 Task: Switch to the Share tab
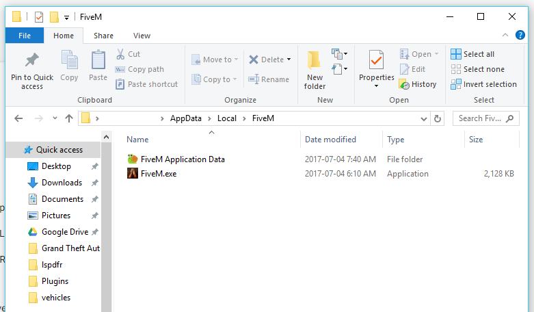click(103, 36)
